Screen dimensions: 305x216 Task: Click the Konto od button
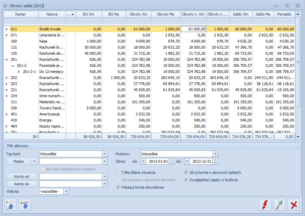pyautogui.click(x=22, y=177)
